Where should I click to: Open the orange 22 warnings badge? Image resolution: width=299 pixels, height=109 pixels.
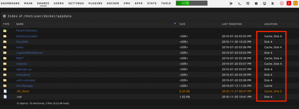point(296,3)
